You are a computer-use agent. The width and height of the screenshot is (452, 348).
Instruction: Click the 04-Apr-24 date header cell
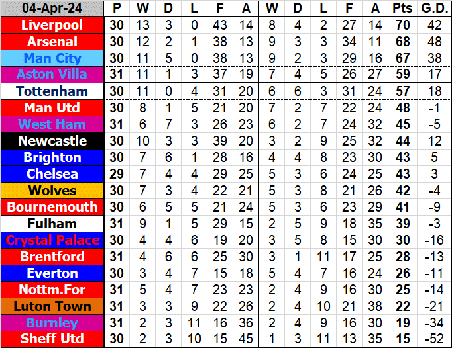(52, 9)
